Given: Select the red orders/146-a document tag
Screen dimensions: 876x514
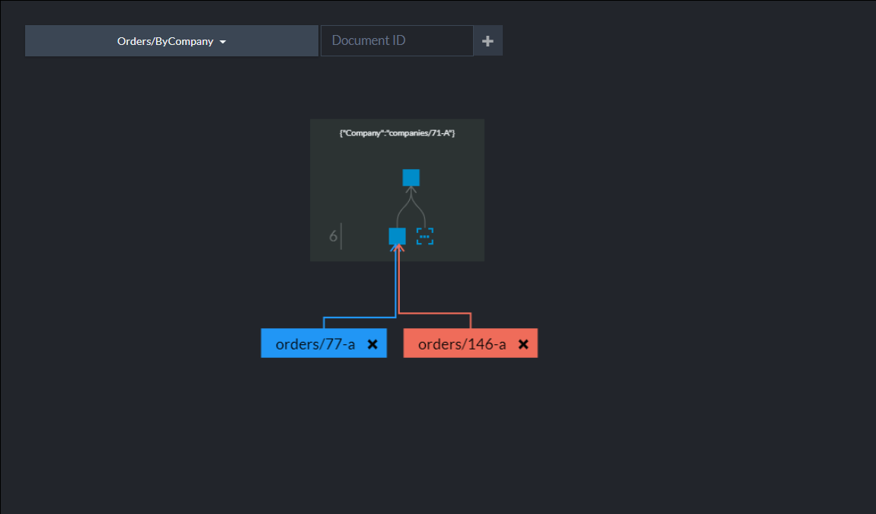Looking at the screenshot, I should (471, 343).
